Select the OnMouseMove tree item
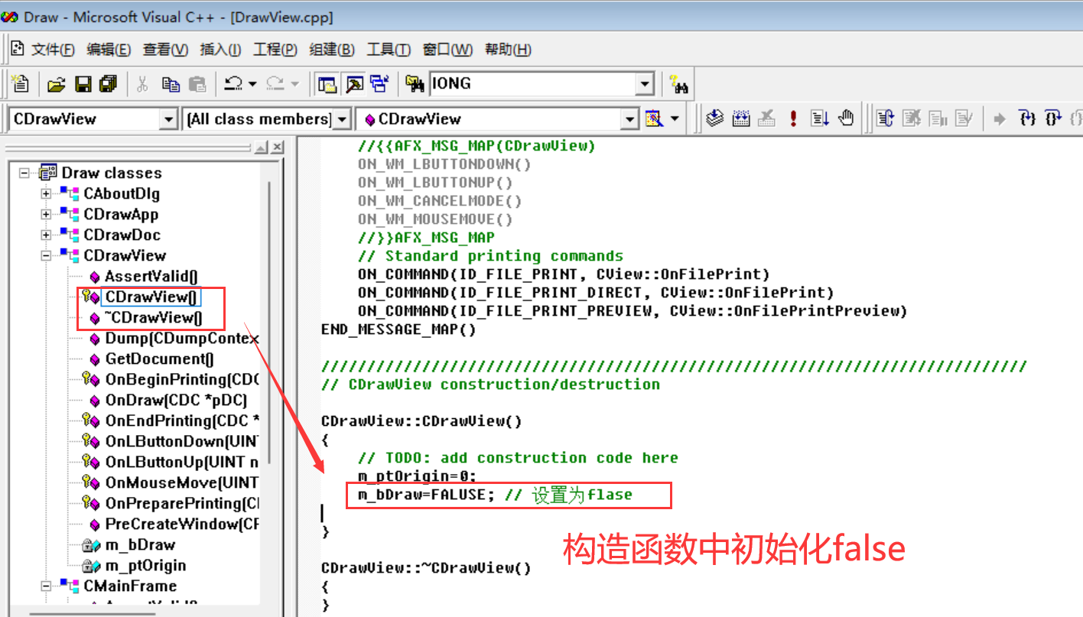1083x617 pixels. click(x=182, y=482)
